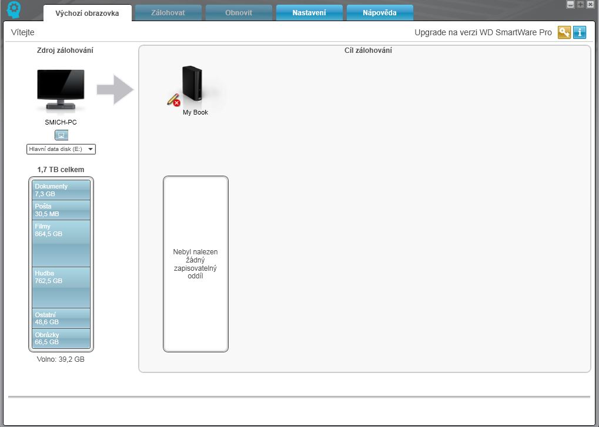The height and width of the screenshot is (427, 599).
Task: Click the empty My Book capacity gauge
Action: (195, 264)
